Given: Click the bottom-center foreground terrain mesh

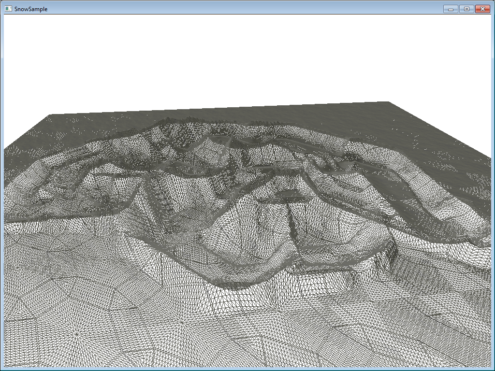Looking at the screenshot, I should point(247,338).
